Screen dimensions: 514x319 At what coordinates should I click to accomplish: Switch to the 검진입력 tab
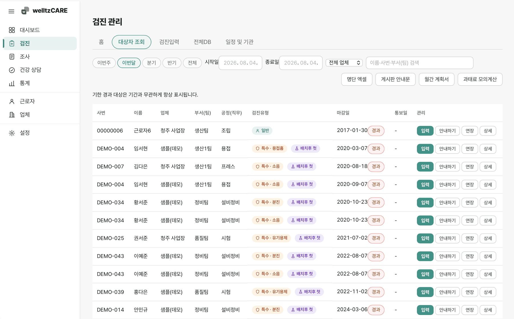(169, 42)
